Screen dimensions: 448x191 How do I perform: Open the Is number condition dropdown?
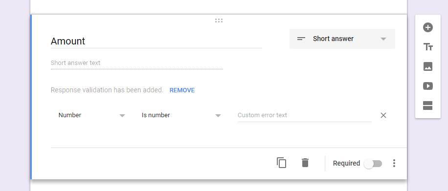click(181, 115)
